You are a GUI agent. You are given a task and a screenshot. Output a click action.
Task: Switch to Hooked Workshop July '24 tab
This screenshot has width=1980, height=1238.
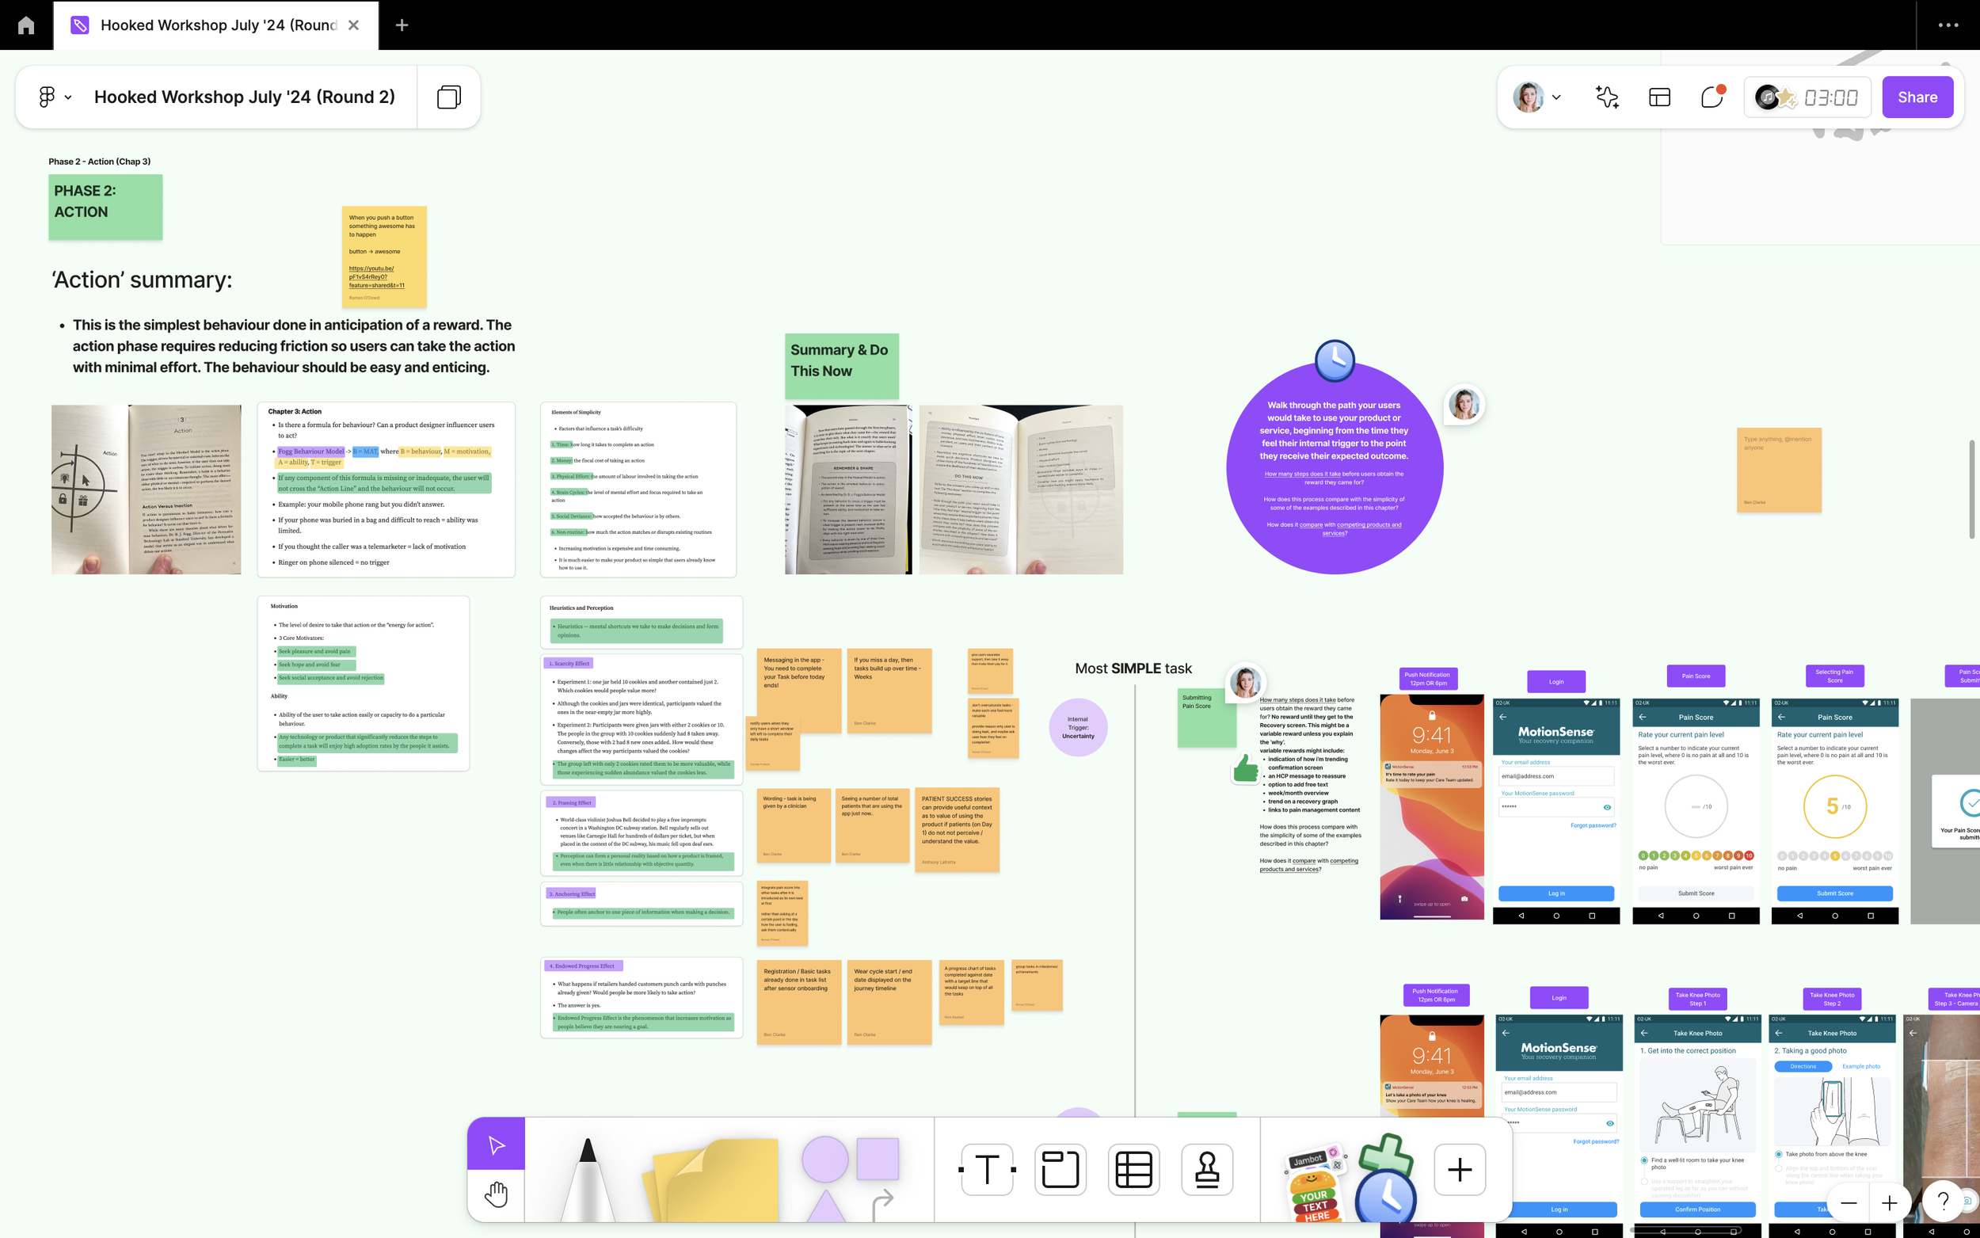click(217, 25)
